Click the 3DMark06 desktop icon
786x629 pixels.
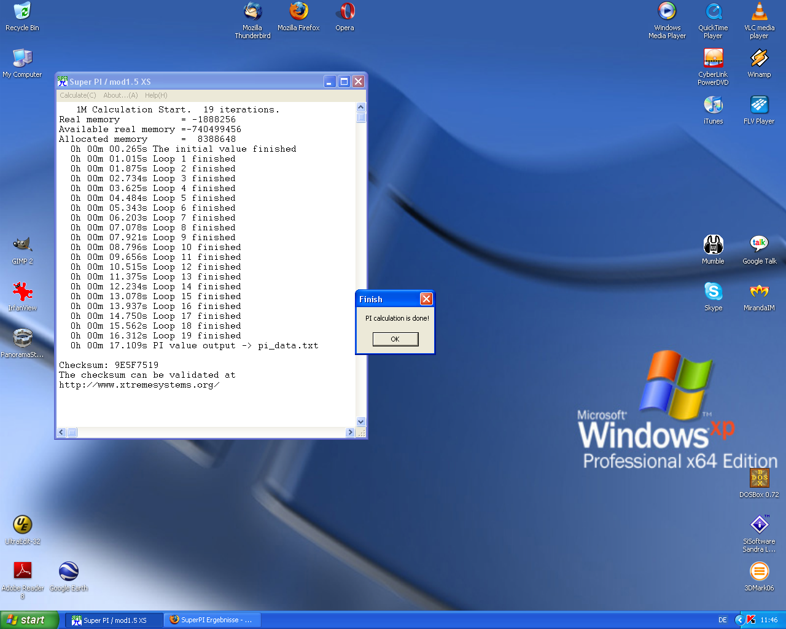(759, 572)
